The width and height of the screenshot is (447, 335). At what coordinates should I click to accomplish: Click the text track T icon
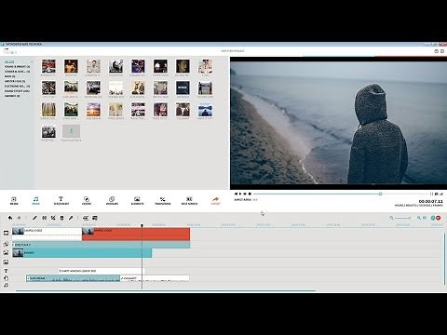coord(6,271)
